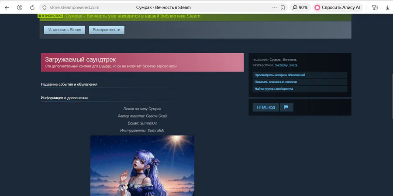Click the soundtrack cover artwork image

point(142,166)
